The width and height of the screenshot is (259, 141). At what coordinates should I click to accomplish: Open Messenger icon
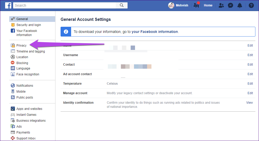coord(231,5)
